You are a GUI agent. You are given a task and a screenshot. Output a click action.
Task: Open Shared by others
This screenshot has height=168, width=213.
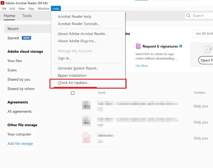(x=21, y=89)
